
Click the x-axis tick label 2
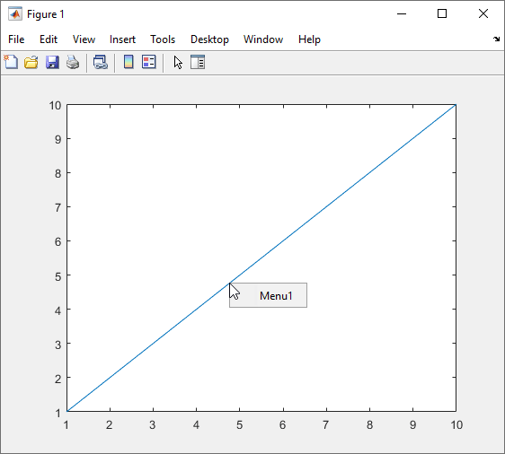point(110,425)
